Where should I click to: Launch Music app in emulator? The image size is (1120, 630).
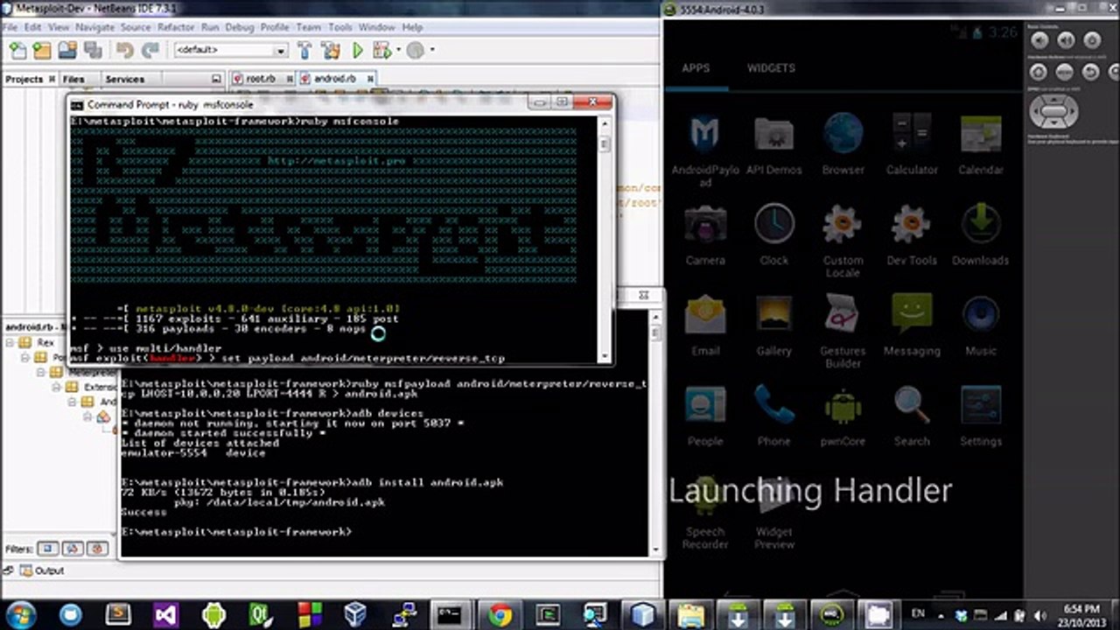click(x=981, y=326)
